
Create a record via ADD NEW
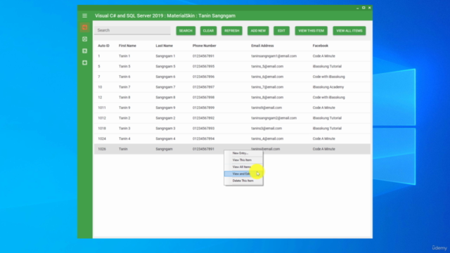[x=258, y=31]
